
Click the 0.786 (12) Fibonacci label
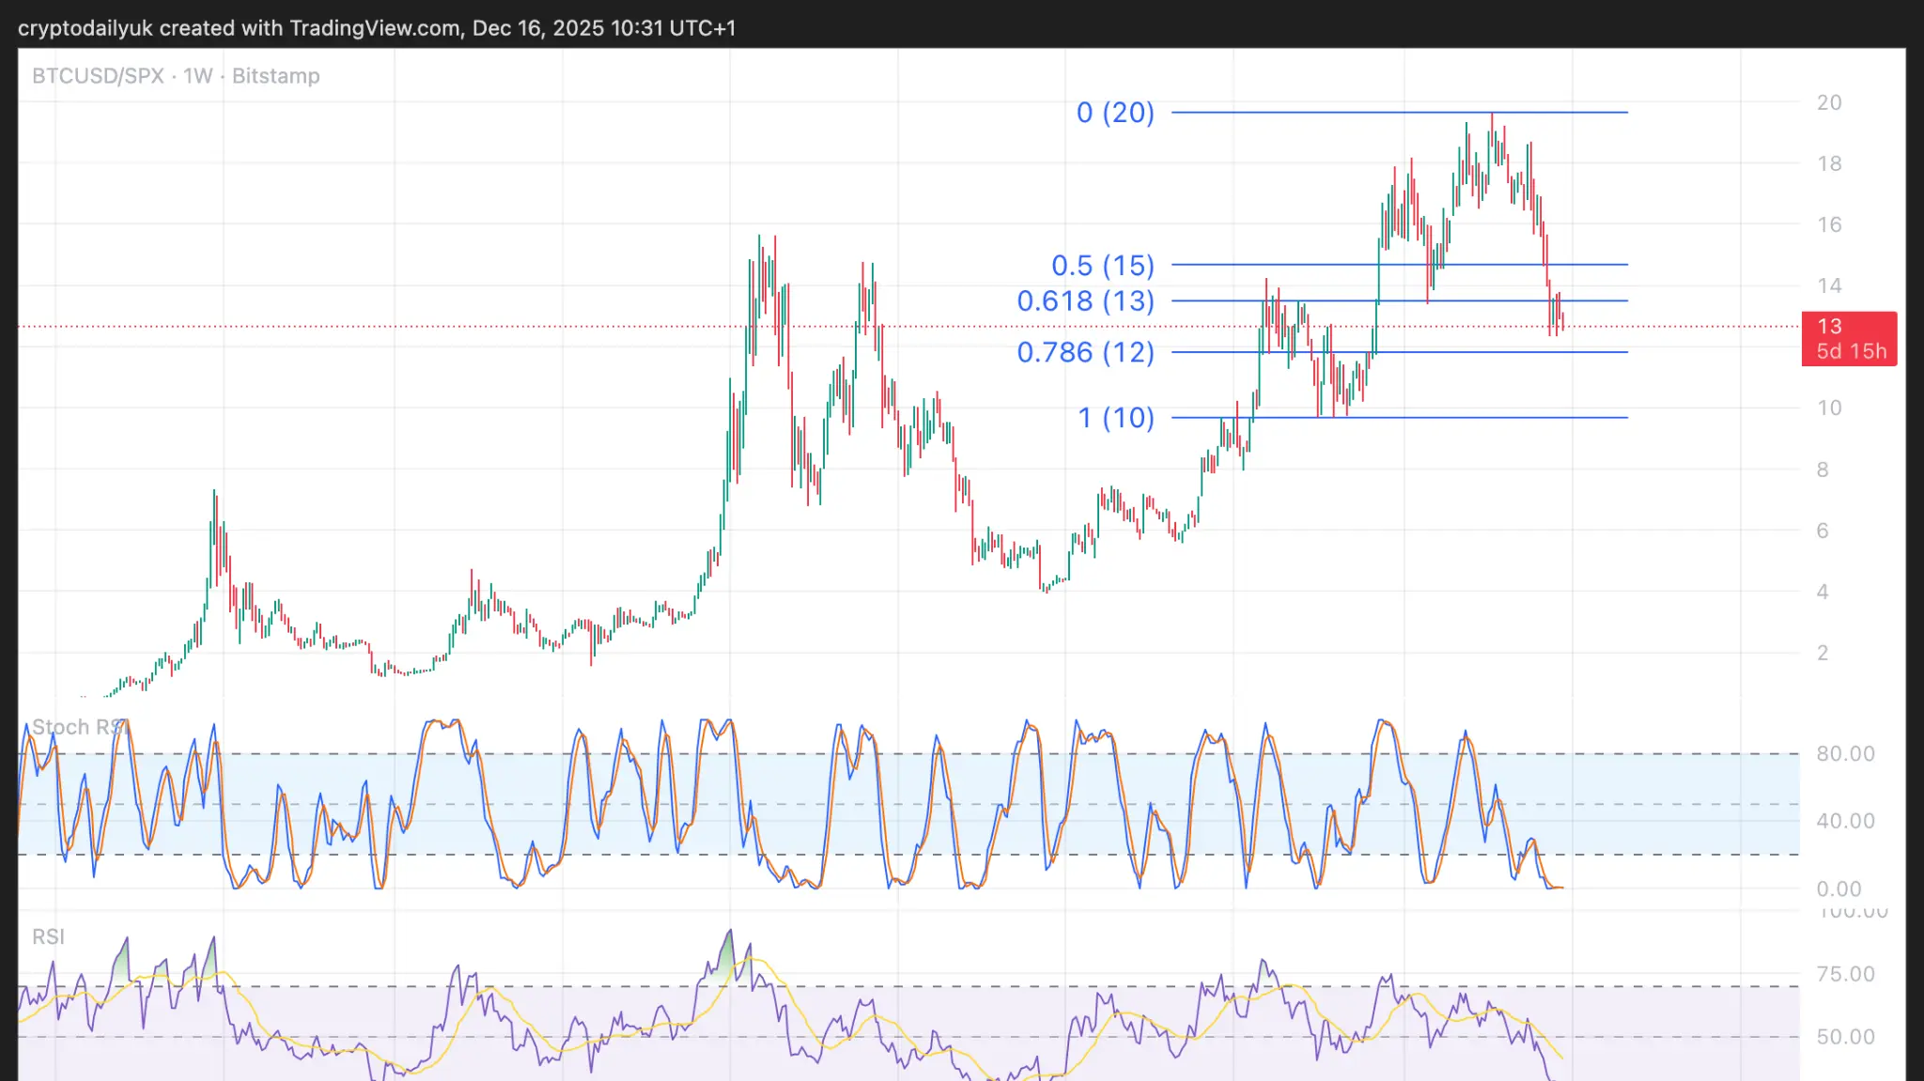1085,352
